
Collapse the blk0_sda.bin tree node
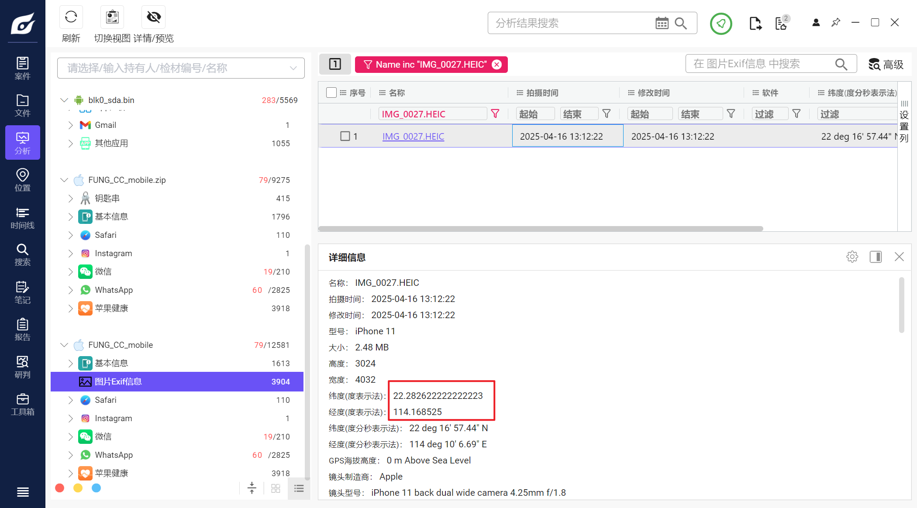point(64,100)
